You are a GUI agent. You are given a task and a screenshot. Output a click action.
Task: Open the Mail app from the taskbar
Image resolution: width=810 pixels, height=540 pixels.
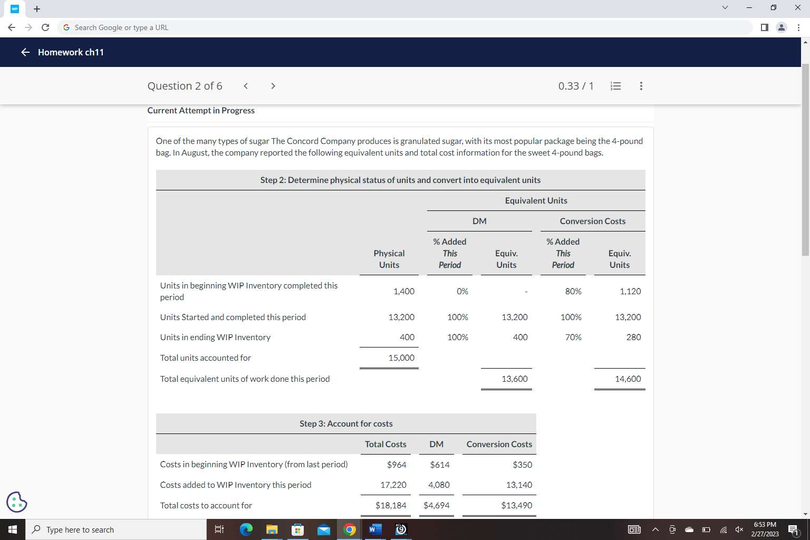pos(323,529)
